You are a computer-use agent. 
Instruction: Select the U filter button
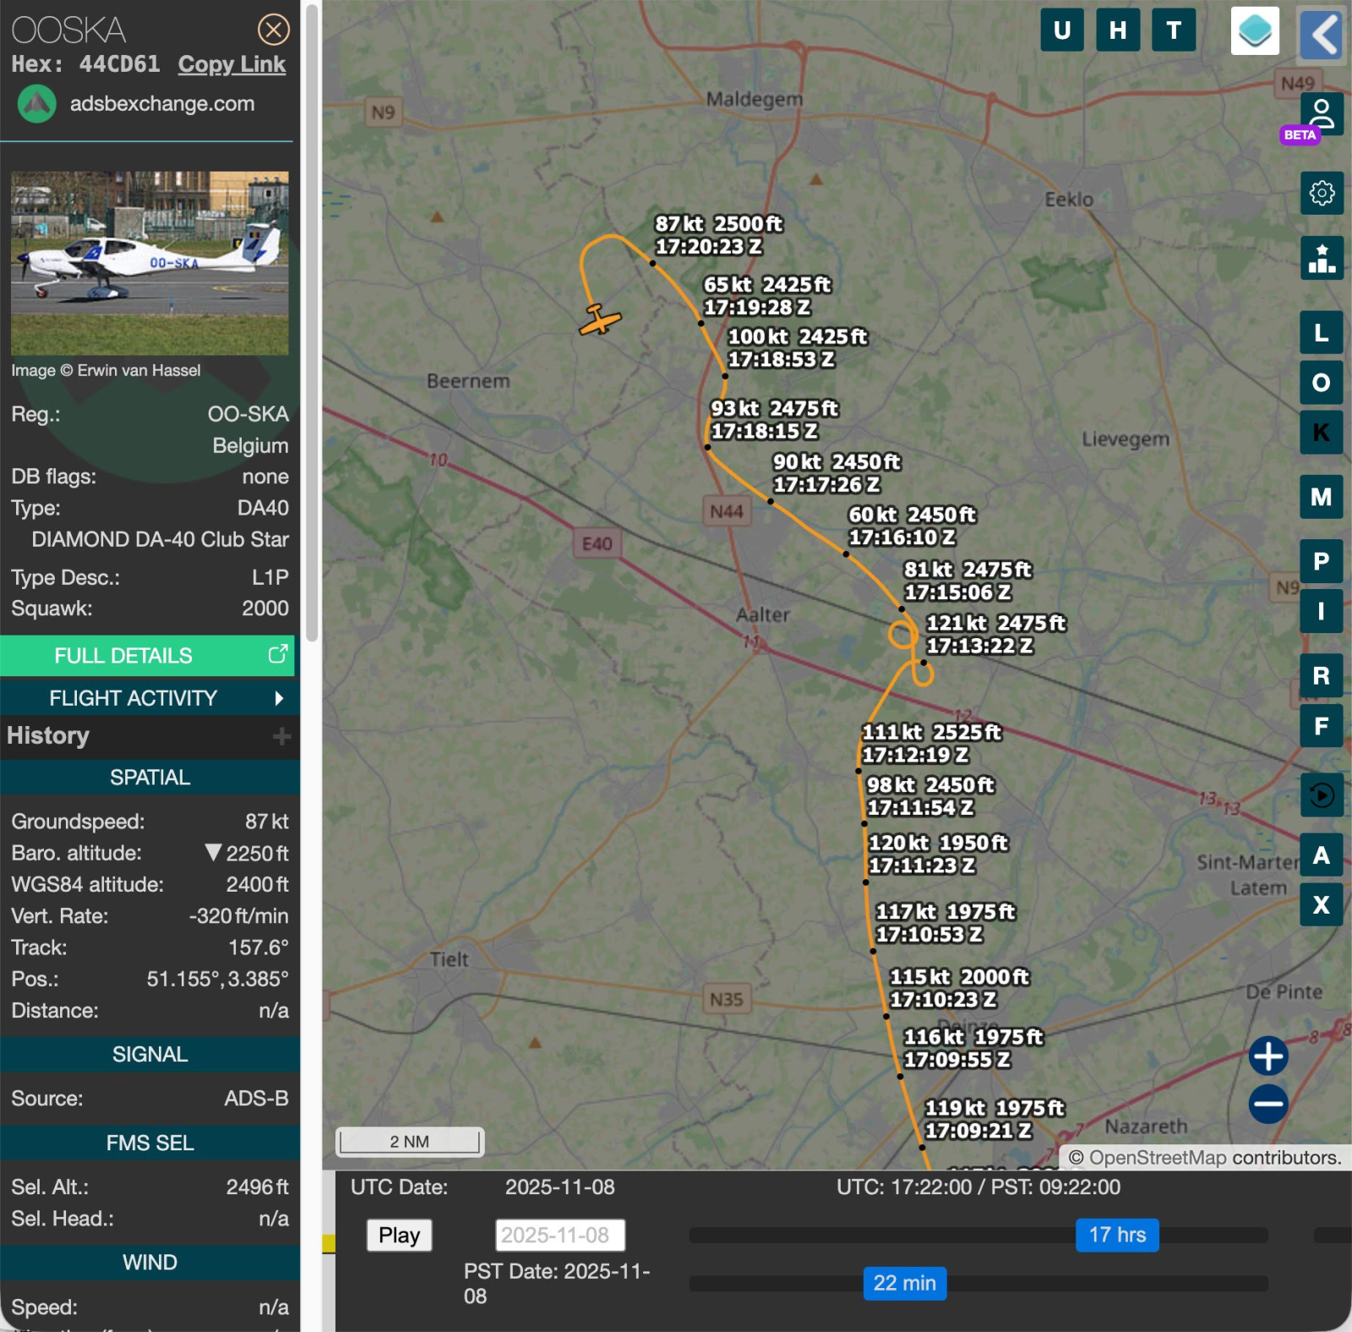pyautogui.click(x=1062, y=31)
